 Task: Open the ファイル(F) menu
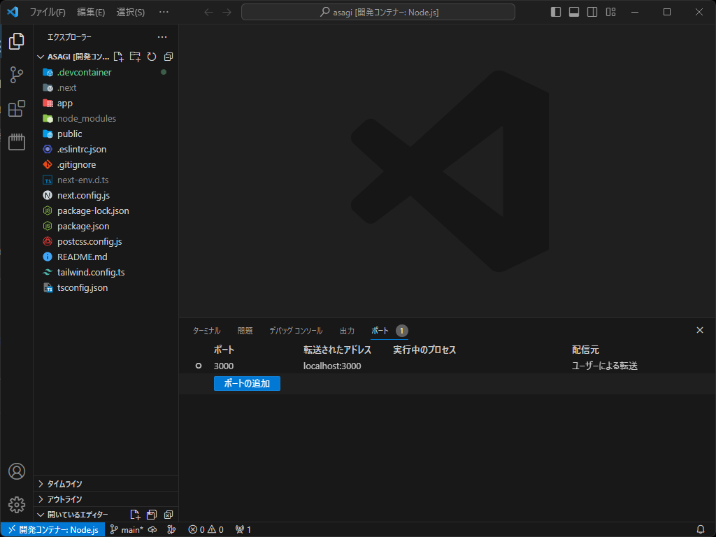(x=48, y=13)
